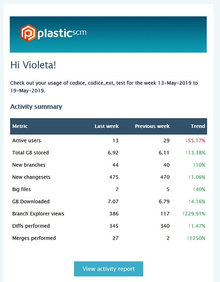Click the Merges performed last week value 27
The height and width of the screenshot is (282, 220).
click(x=115, y=238)
